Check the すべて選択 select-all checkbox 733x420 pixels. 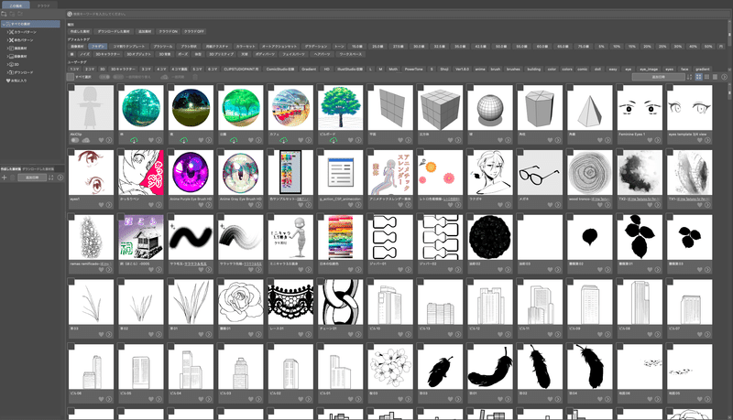71,77
